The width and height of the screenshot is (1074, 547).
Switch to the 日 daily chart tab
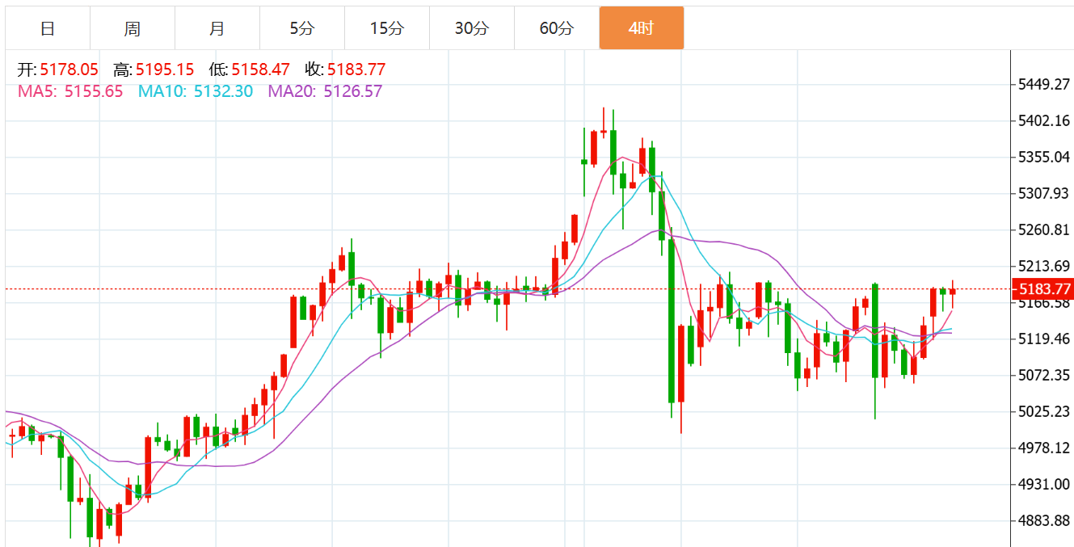point(48,28)
